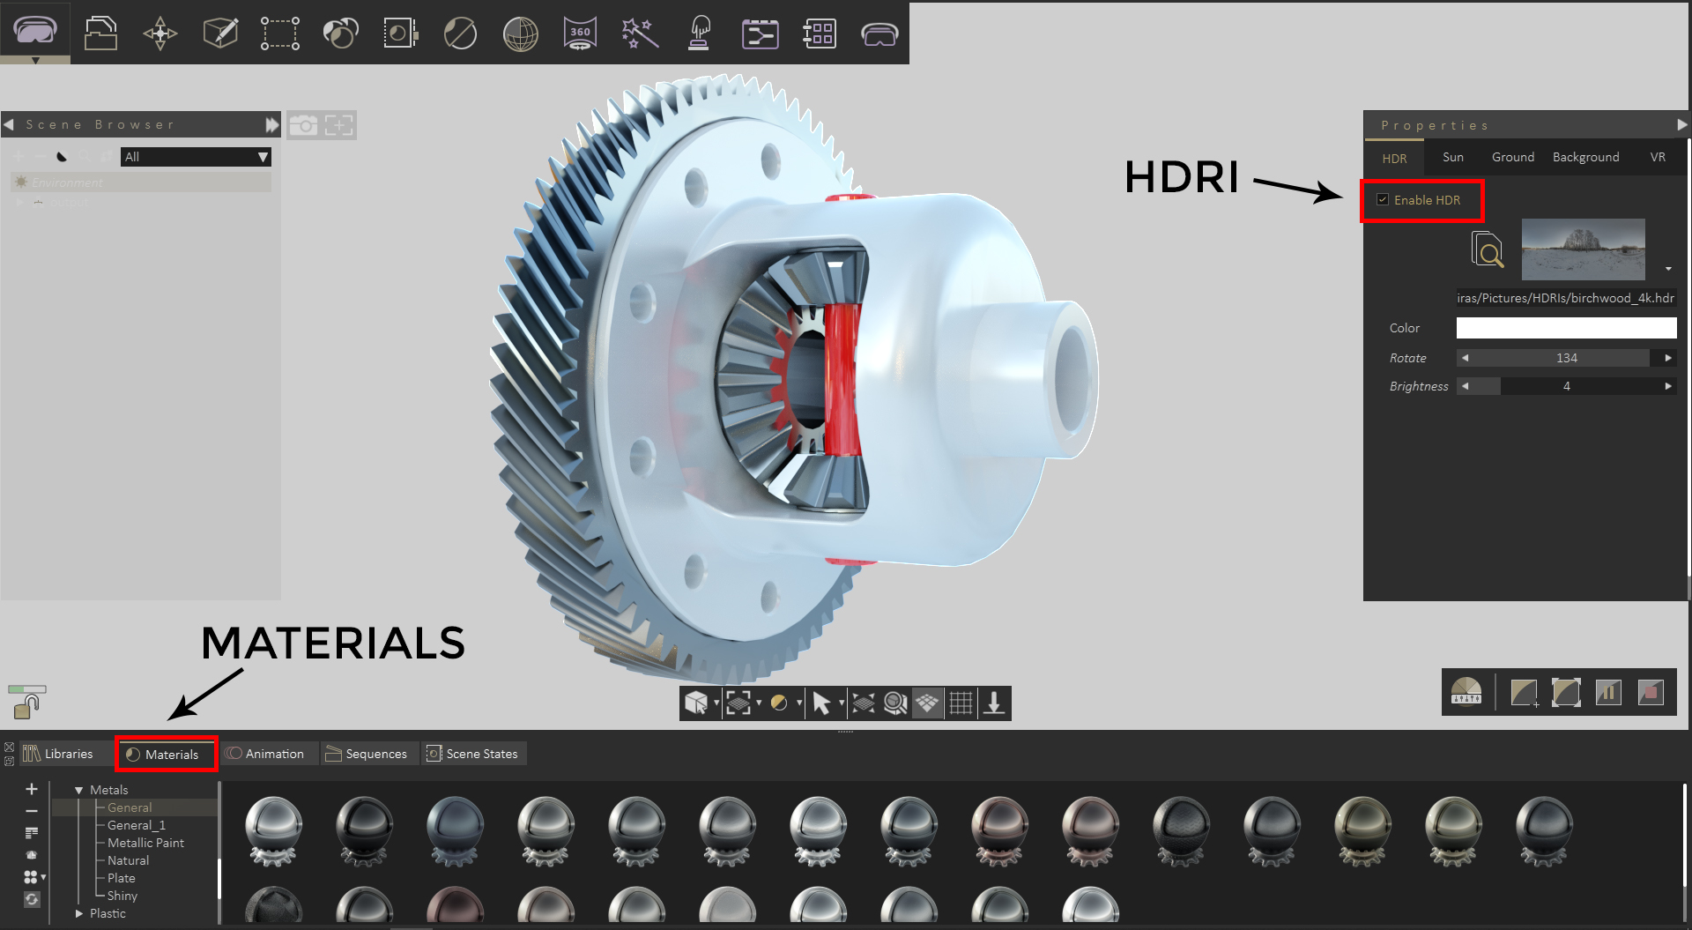Select the Metallic Paint category under Metals
This screenshot has width=1692, height=930.
click(x=145, y=843)
